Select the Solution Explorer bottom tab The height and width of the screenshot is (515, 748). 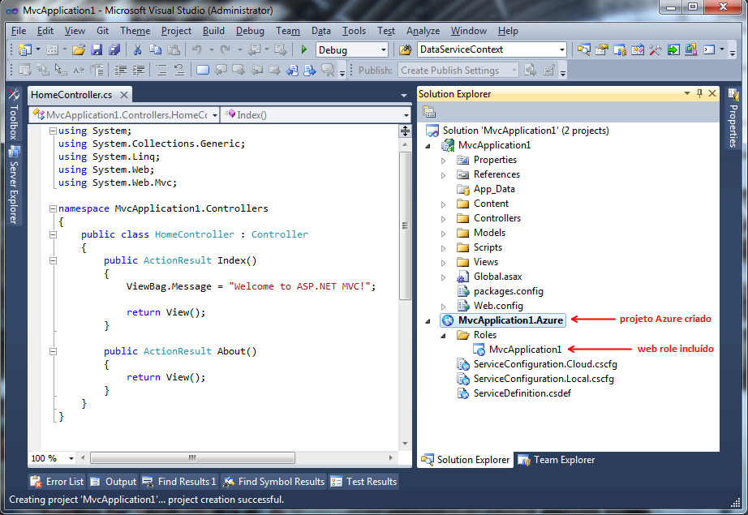(x=466, y=460)
